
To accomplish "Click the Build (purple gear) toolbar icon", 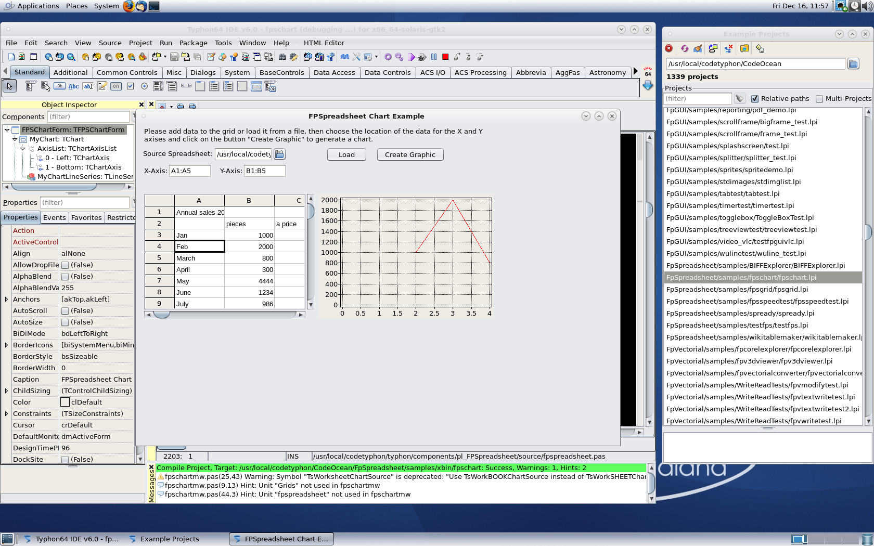I will click(x=388, y=57).
